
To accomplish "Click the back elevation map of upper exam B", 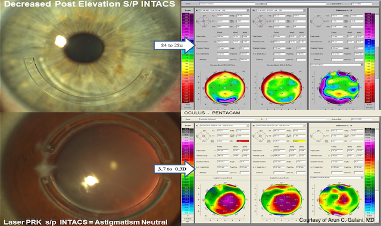I will pos(282,88).
